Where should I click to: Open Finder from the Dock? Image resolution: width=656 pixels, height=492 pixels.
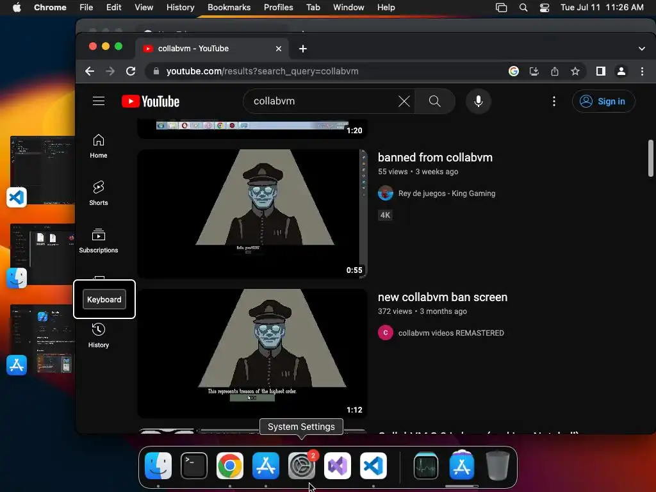tap(158, 466)
